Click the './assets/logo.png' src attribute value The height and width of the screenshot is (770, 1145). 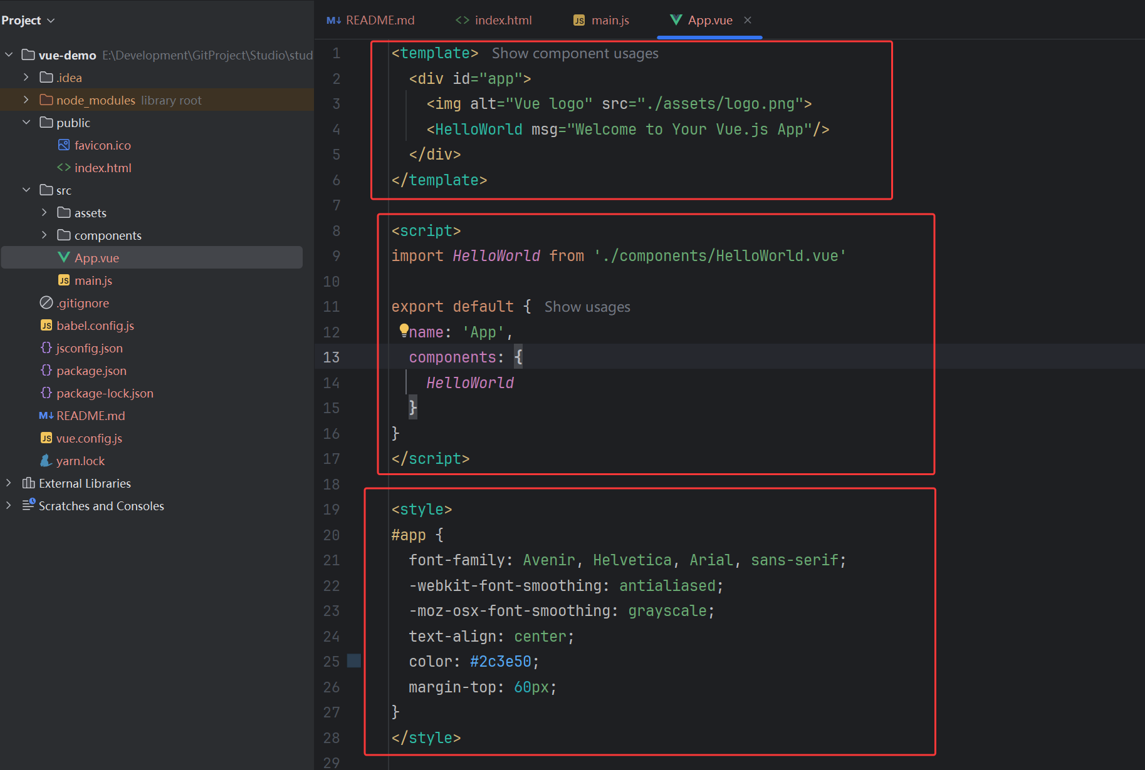[720, 103]
